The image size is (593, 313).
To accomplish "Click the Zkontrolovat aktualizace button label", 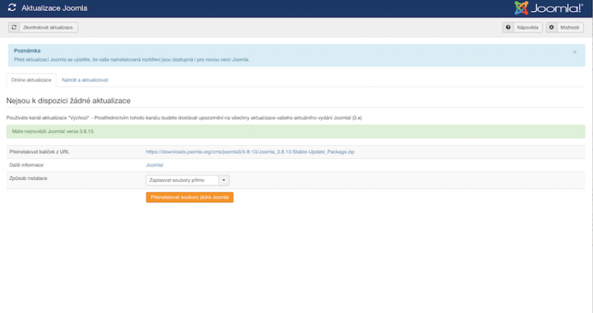I will pos(48,27).
